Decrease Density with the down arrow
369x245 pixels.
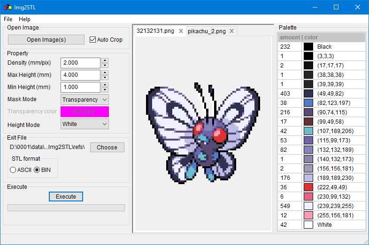pyautogui.click(x=105, y=66)
